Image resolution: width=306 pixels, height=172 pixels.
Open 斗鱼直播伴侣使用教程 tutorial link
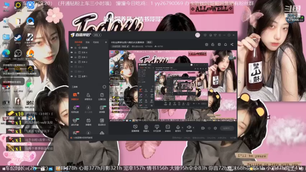click(x=83, y=138)
